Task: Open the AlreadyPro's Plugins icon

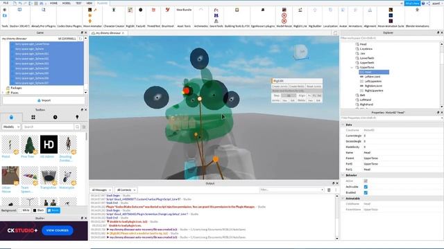Action: pyautogui.click(x=43, y=10)
